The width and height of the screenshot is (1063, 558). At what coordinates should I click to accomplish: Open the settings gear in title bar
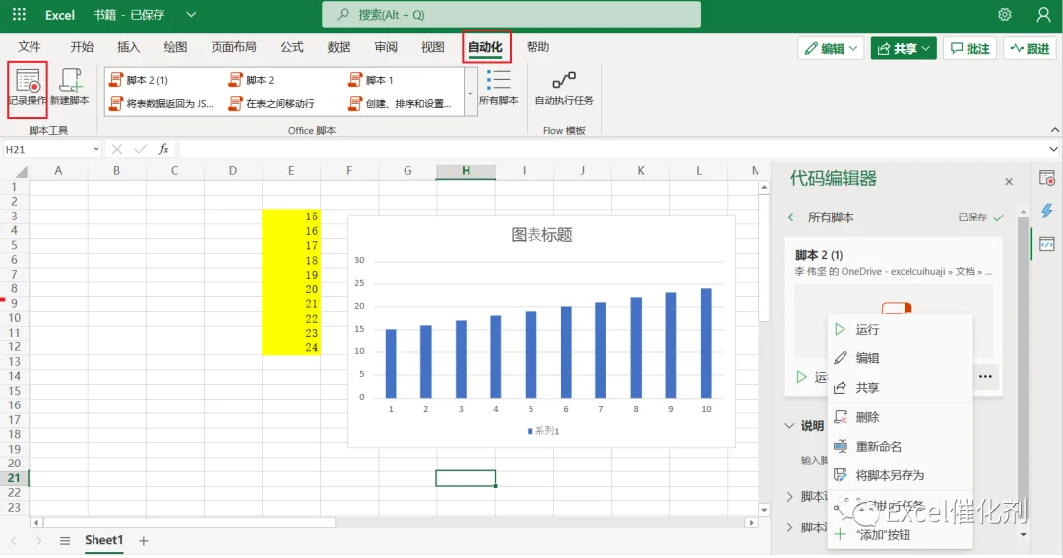coord(1005,14)
